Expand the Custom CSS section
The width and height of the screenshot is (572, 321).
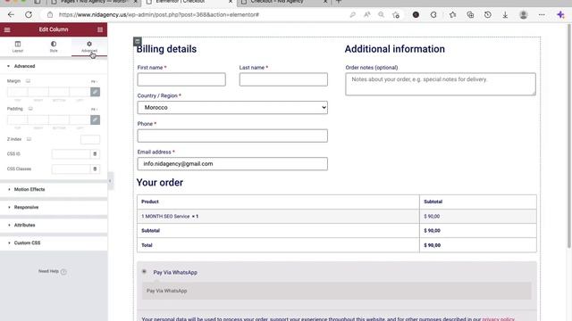point(54,243)
